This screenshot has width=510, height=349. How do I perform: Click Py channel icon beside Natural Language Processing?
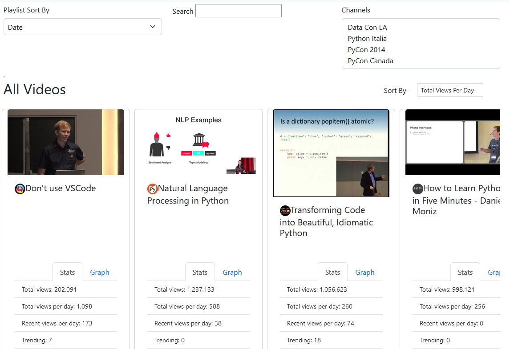pyautogui.click(x=152, y=189)
